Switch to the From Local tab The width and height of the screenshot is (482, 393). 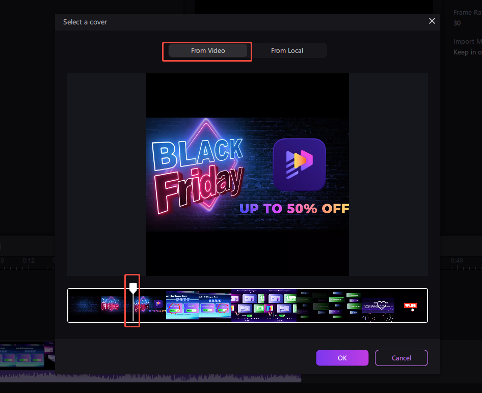[x=287, y=51]
